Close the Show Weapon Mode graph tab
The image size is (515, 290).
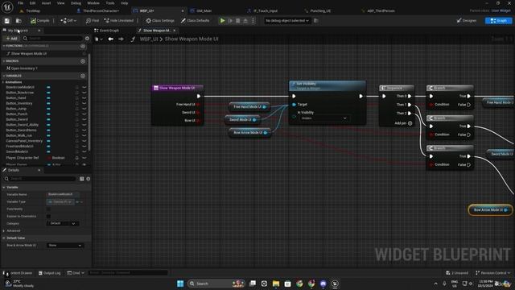pyautogui.click(x=175, y=31)
